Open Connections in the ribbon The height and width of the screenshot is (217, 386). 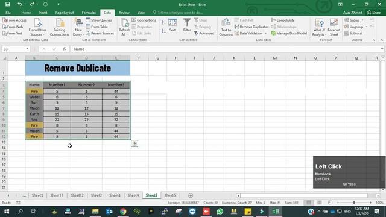tap(144, 20)
